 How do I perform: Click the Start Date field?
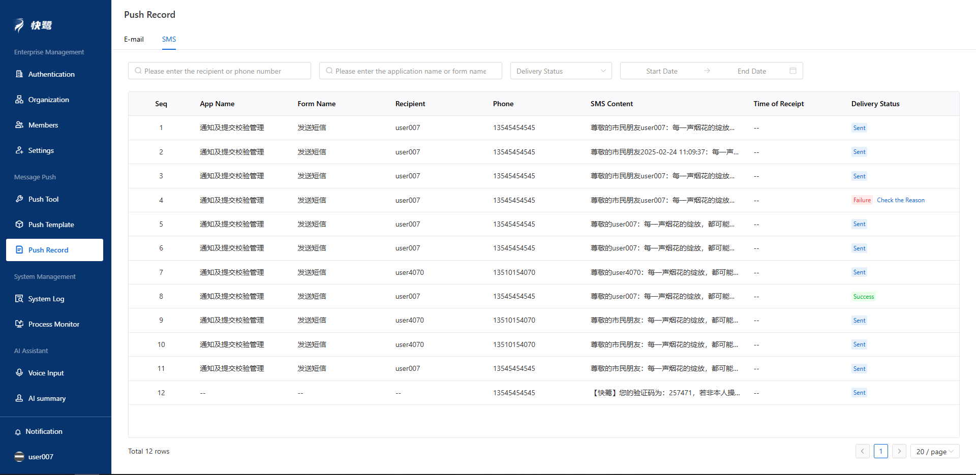point(661,71)
